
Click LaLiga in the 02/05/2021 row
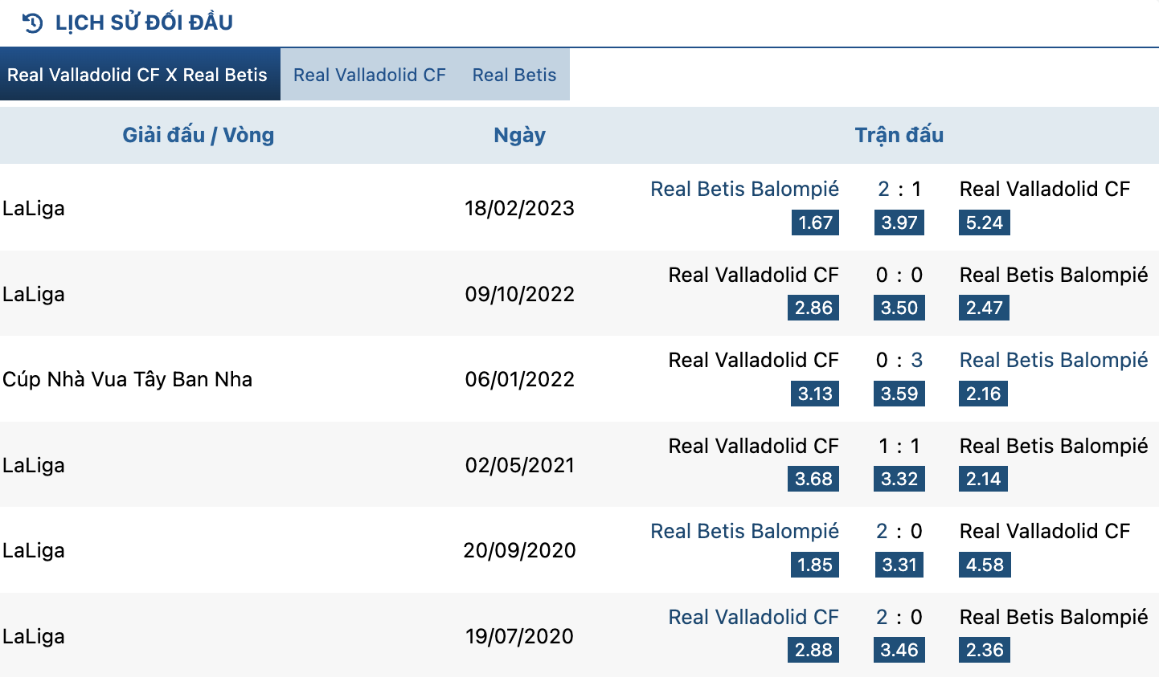coord(34,465)
